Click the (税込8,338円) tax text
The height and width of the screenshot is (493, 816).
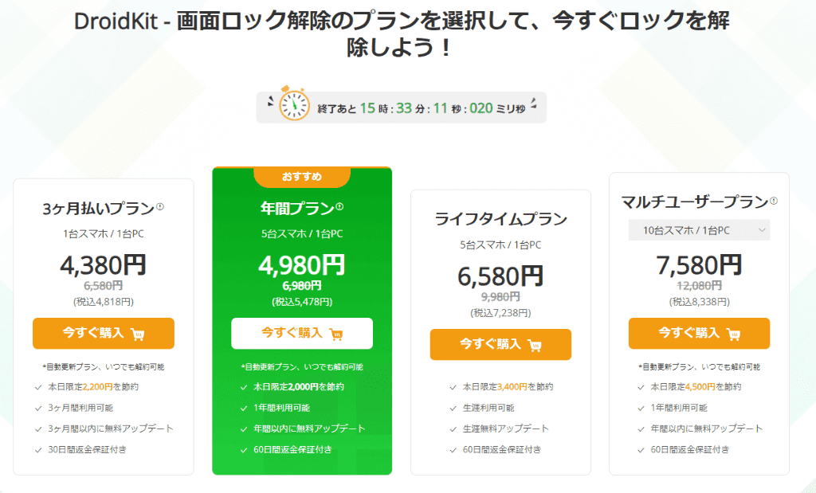point(699,302)
